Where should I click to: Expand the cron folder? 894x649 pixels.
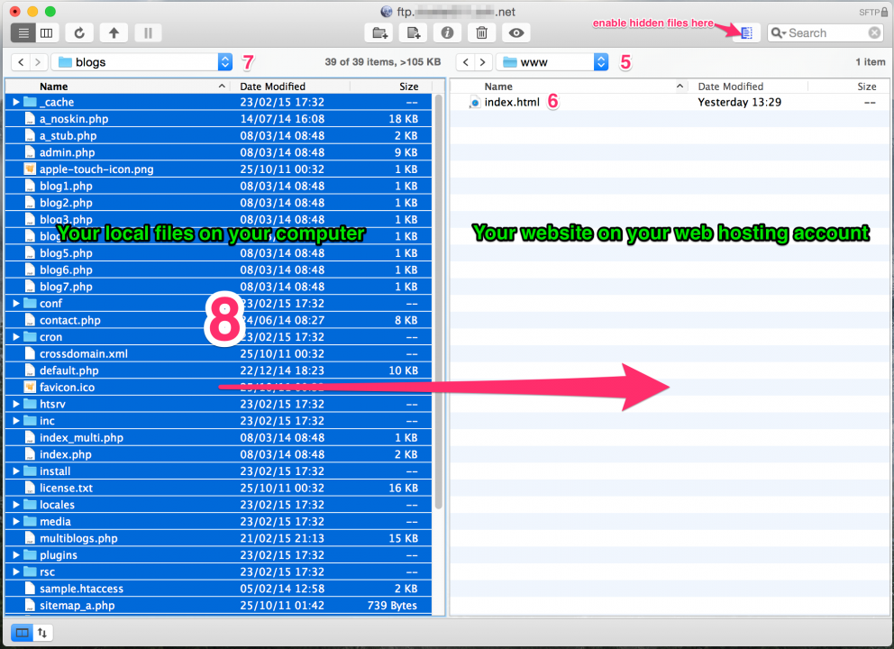pyautogui.click(x=16, y=337)
